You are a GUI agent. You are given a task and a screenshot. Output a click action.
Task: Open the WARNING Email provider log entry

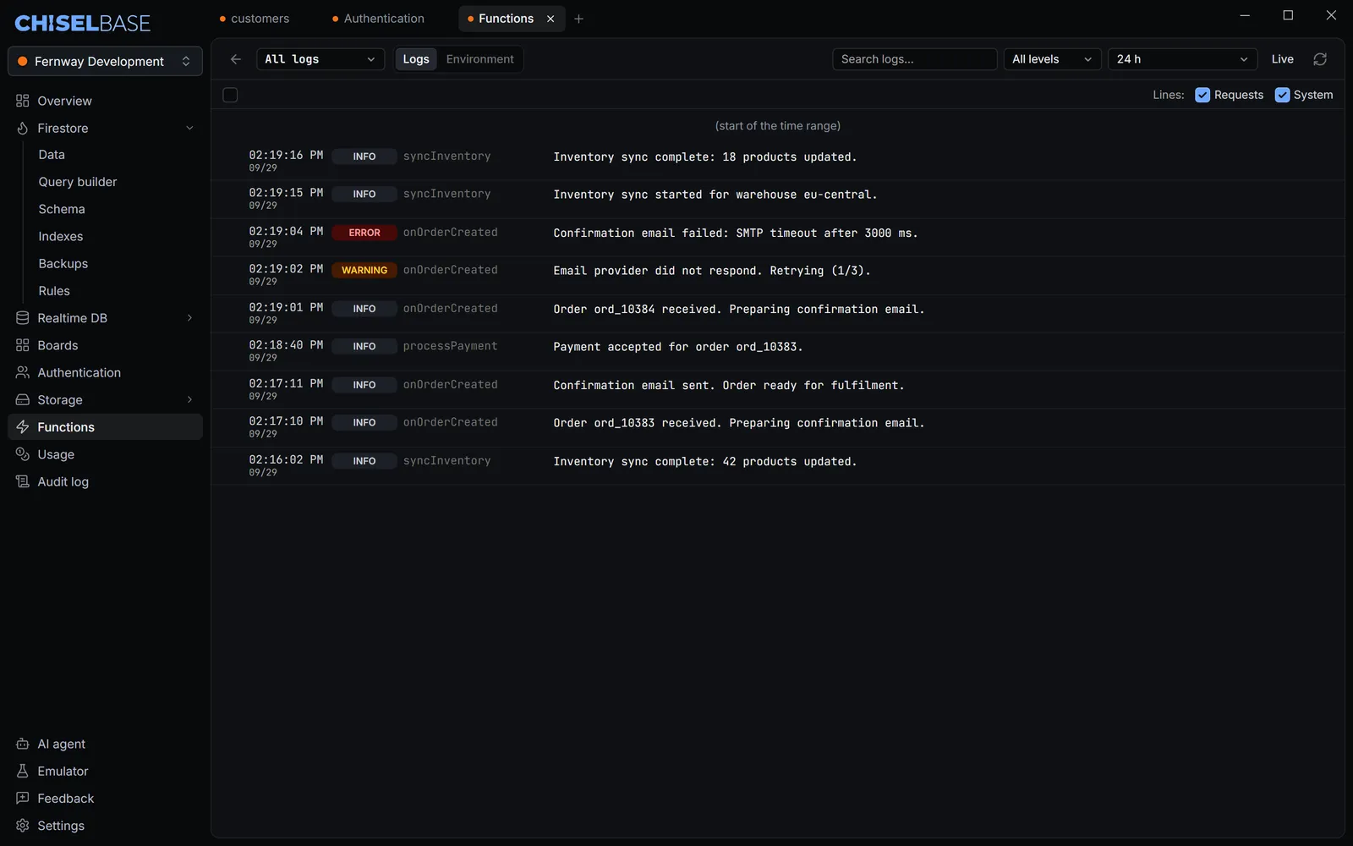pos(778,275)
